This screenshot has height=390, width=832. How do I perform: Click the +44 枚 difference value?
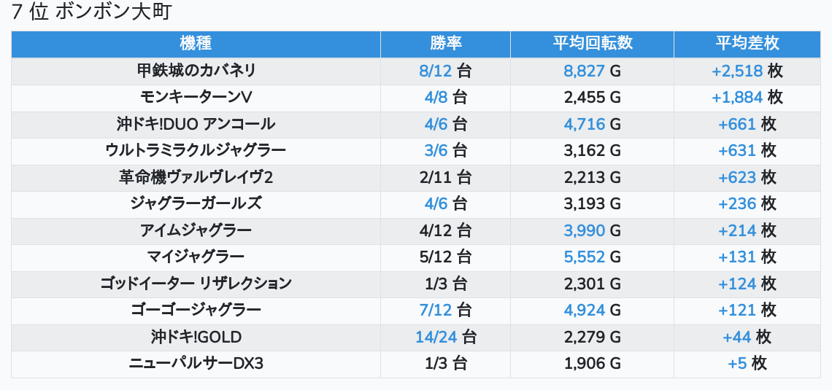click(737, 337)
